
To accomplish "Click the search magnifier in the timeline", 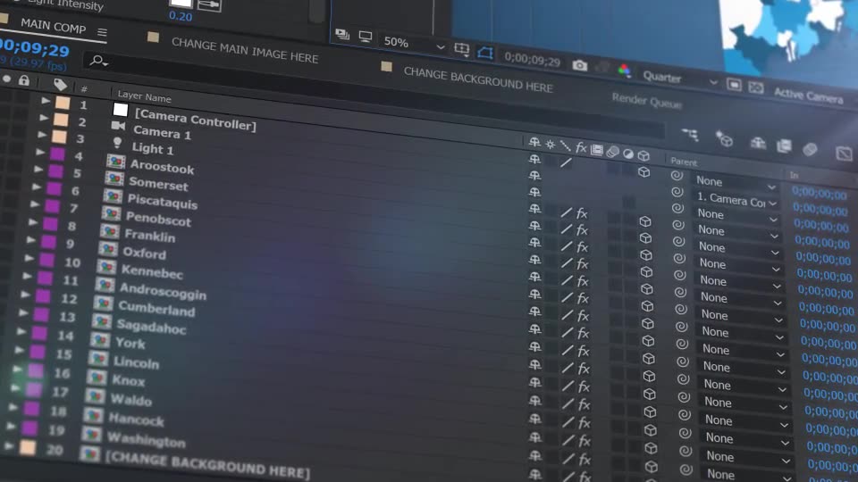I will coord(98,61).
